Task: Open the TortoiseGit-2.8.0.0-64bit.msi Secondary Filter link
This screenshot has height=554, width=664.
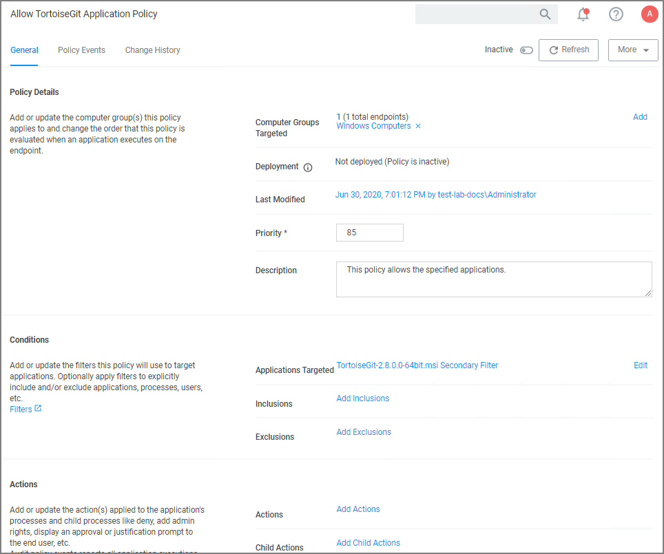Action: 417,365
